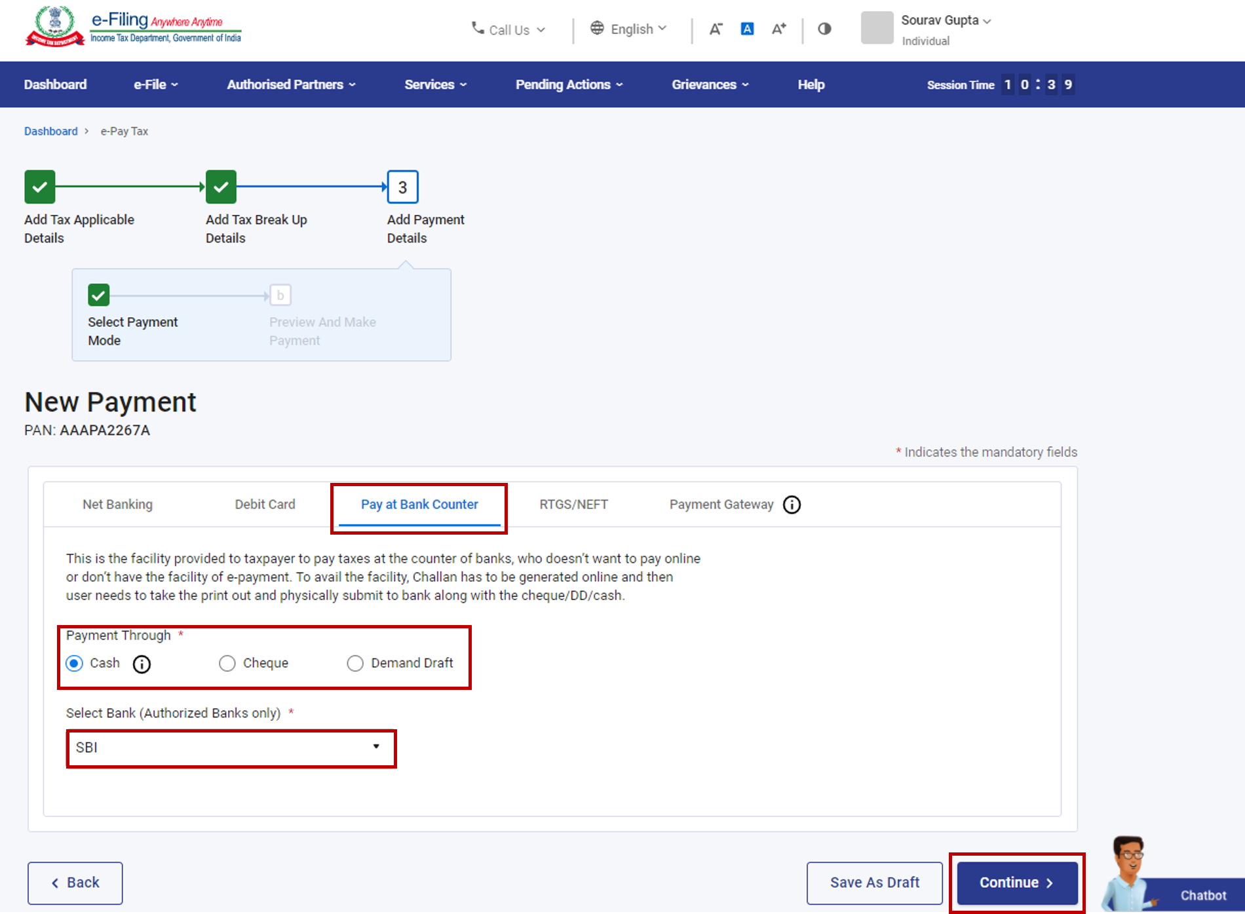Image resolution: width=1245 pixels, height=914 pixels.
Task: Select Cheque as payment method
Action: pos(227,663)
